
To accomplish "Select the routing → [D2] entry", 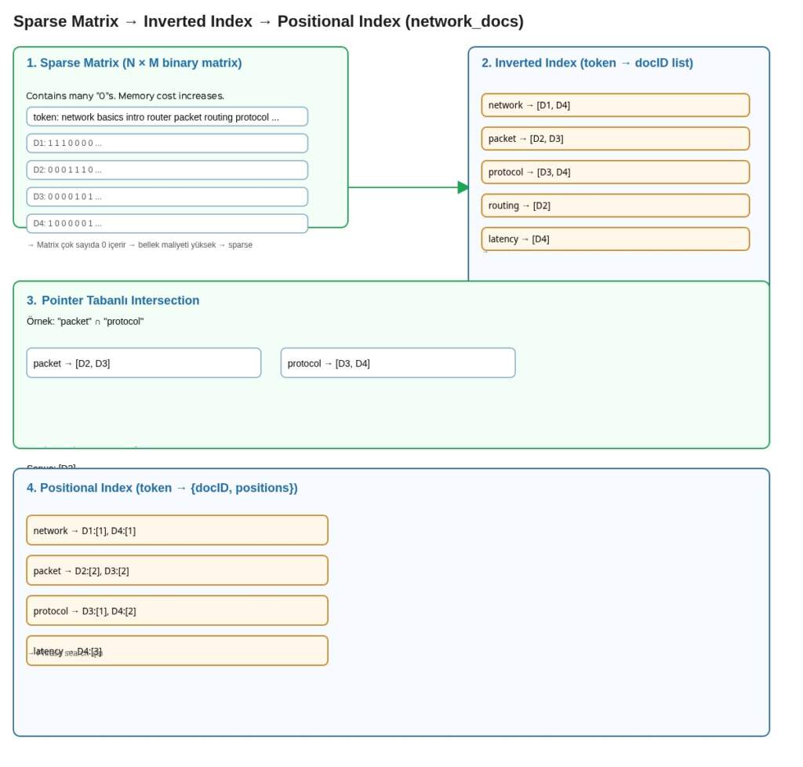I will 615,205.
